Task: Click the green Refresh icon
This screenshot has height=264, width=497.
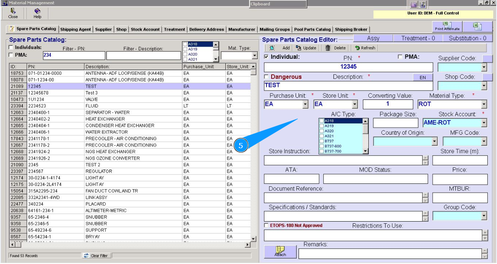Action: click(357, 48)
